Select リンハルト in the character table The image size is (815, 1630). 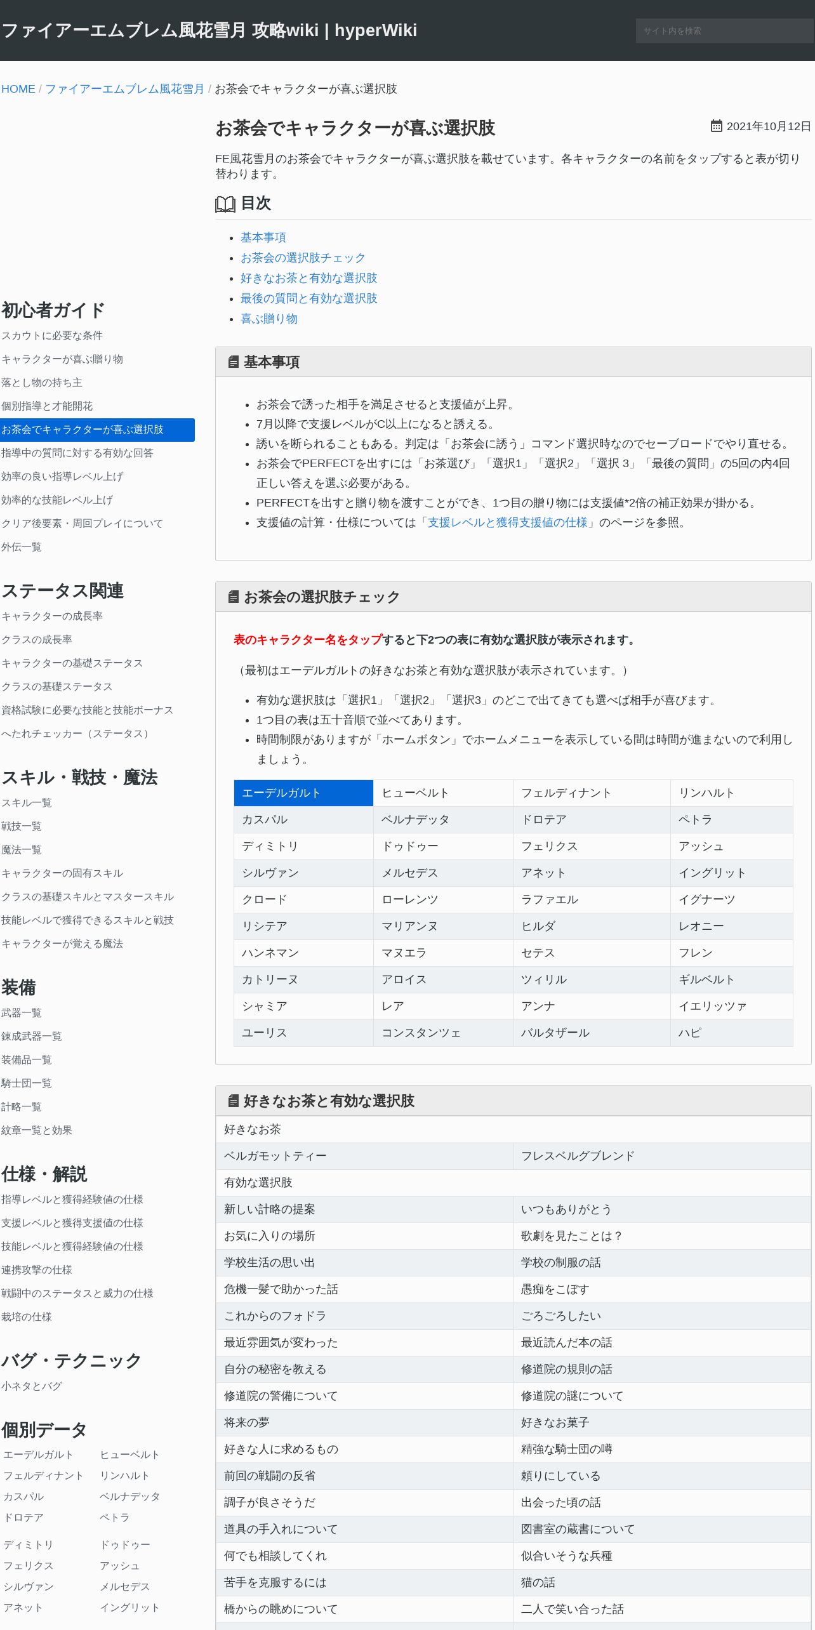coord(732,793)
